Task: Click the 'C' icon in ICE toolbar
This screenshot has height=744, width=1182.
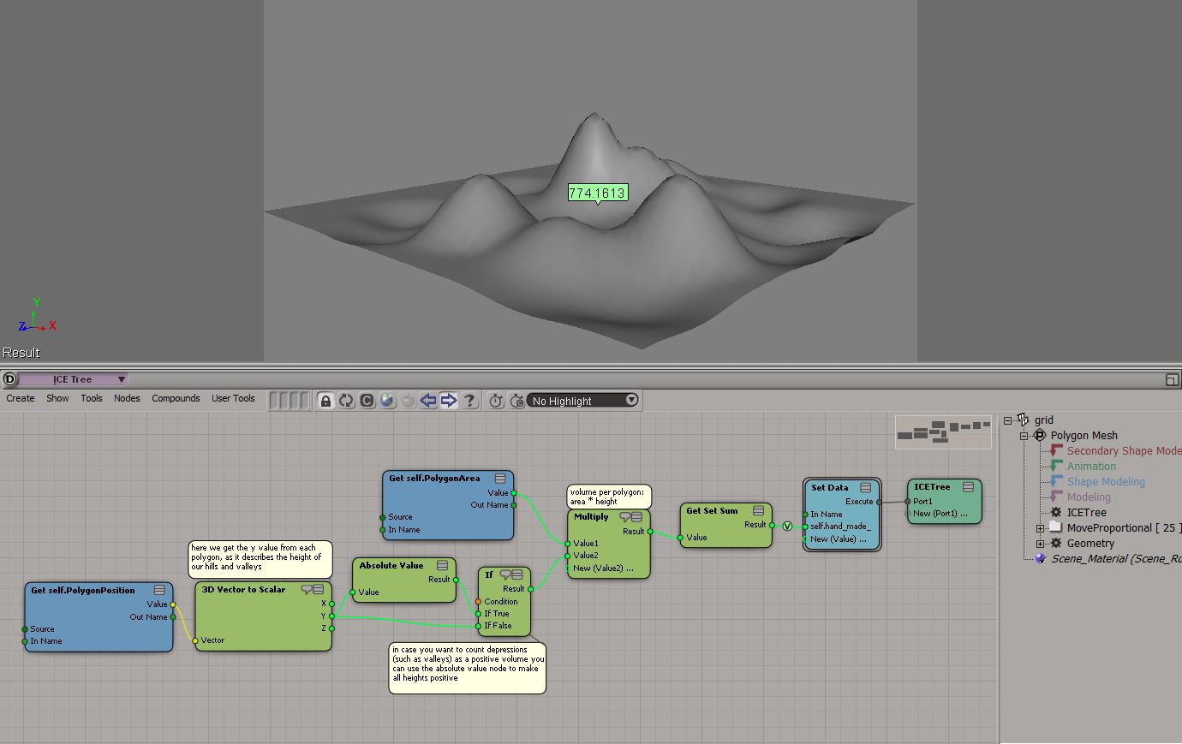Action: click(x=367, y=401)
